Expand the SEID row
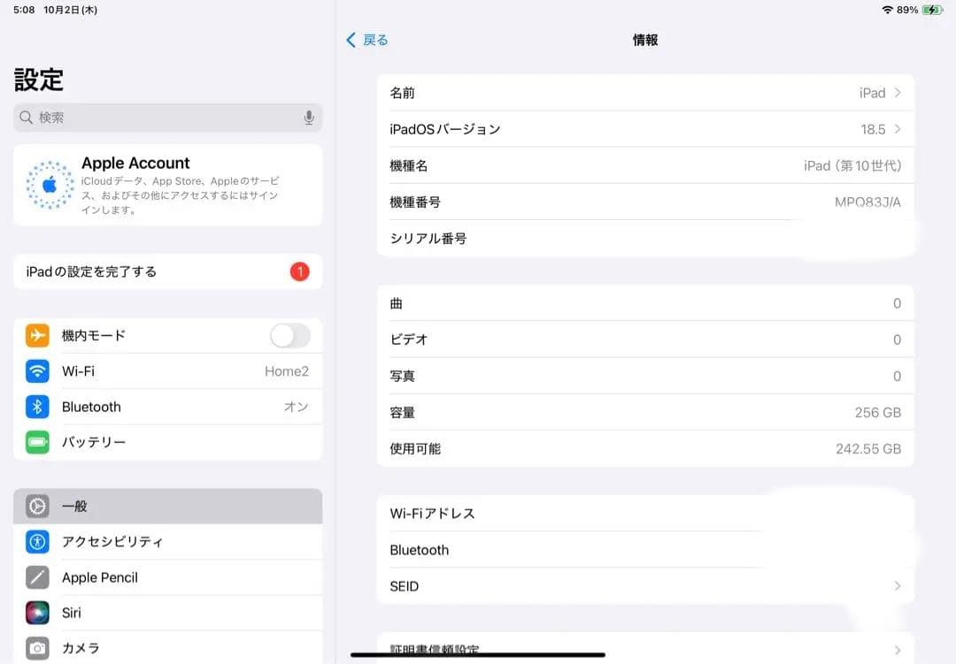Image resolution: width=956 pixels, height=664 pixels. [645, 585]
